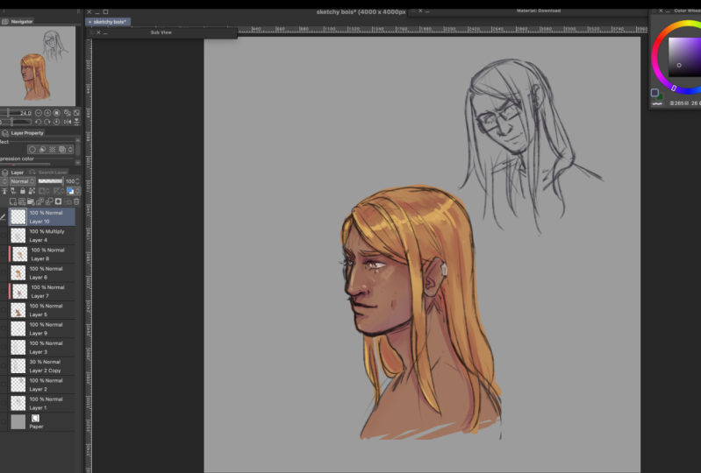The width and height of the screenshot is (701, 473).
Task: Click the layer color effect icon
Action: tap(62, 150)
